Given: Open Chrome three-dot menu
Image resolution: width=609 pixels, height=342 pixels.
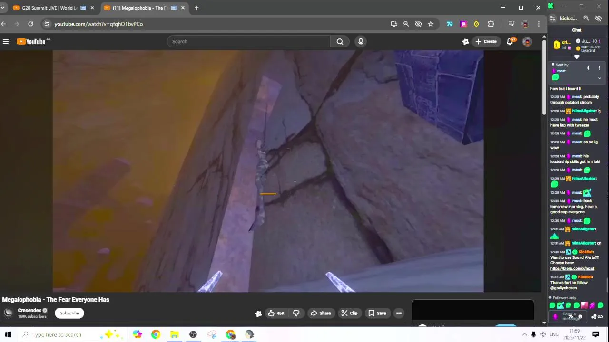Looking at the screenshot, I should coord(539,24).
